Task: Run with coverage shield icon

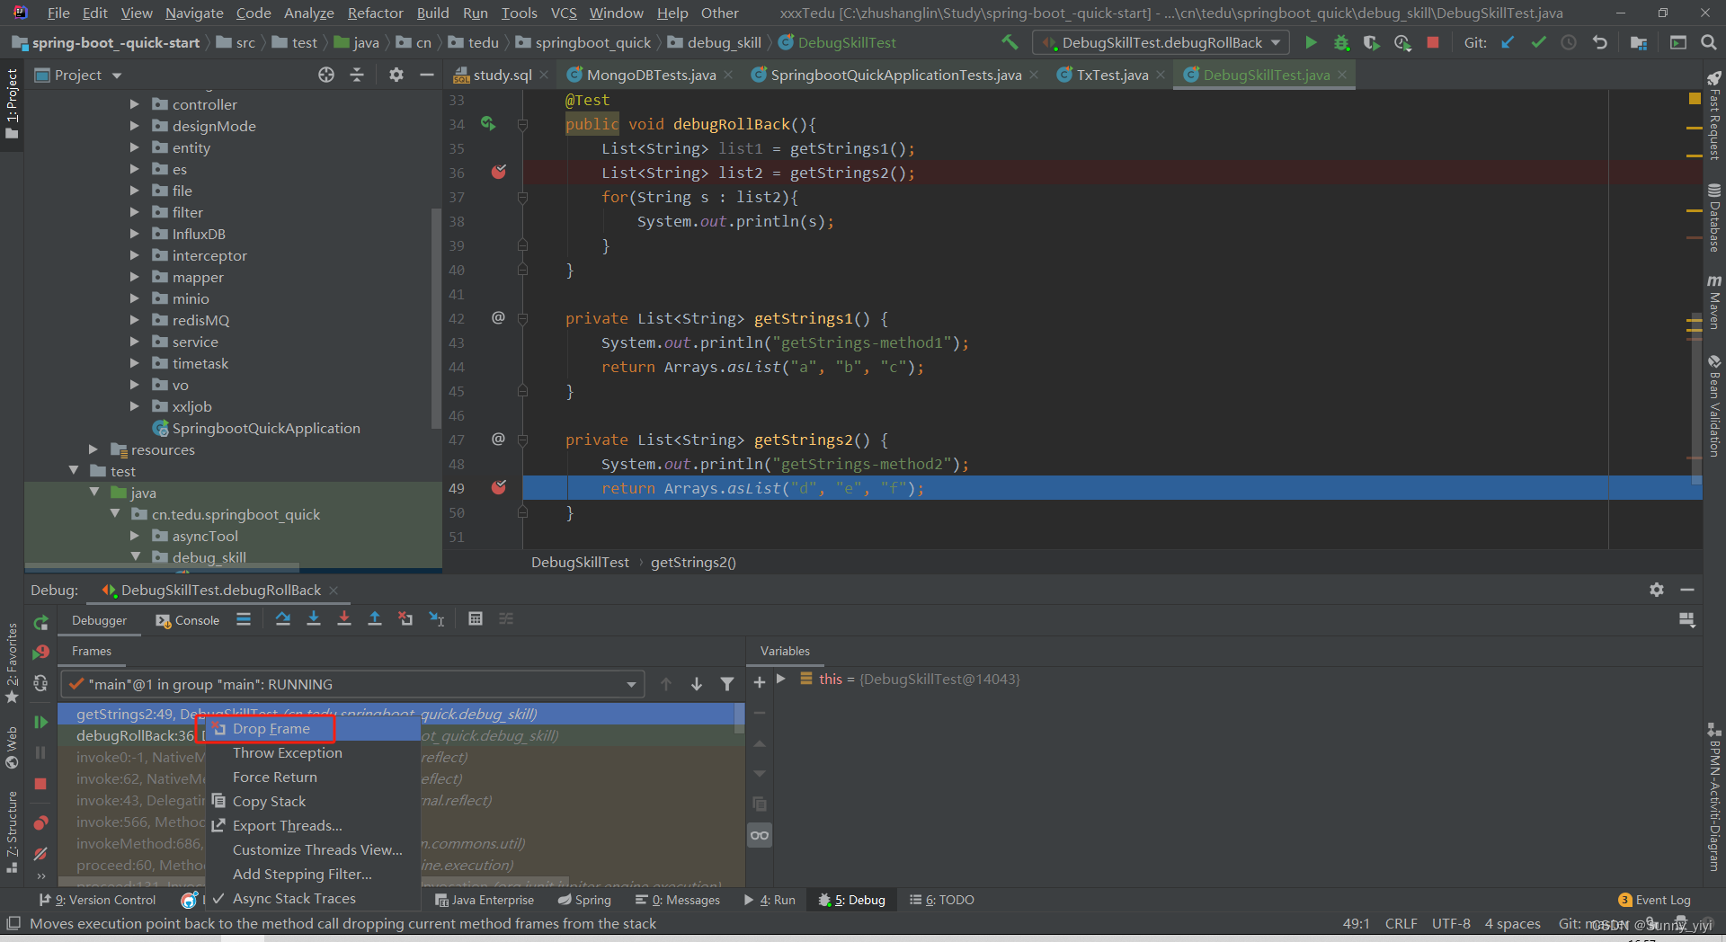Action: (1371, 42)
